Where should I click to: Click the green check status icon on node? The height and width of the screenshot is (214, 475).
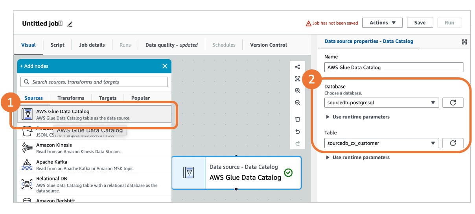pos(288,172)
